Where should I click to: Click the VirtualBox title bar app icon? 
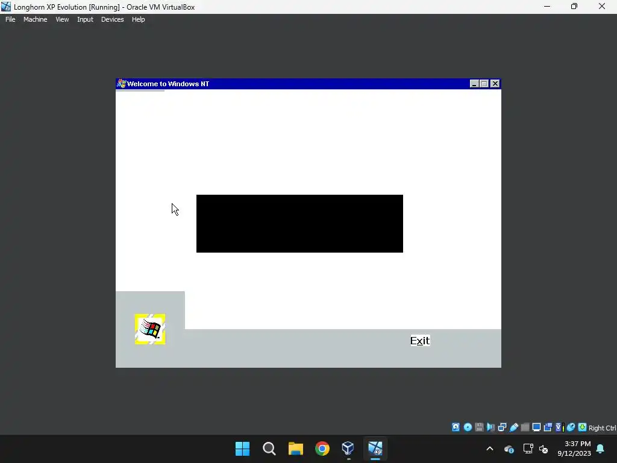(x=6, y=7)
